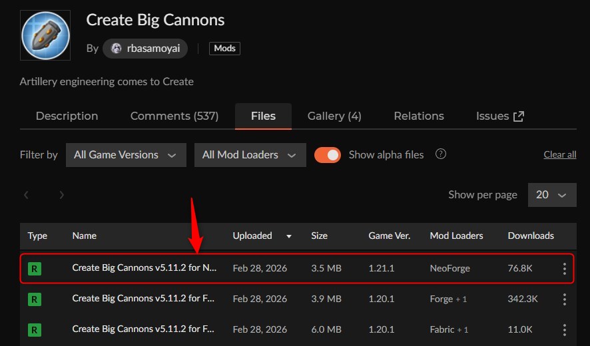
Task: Click the Clear all filters link
Action: 560,154
